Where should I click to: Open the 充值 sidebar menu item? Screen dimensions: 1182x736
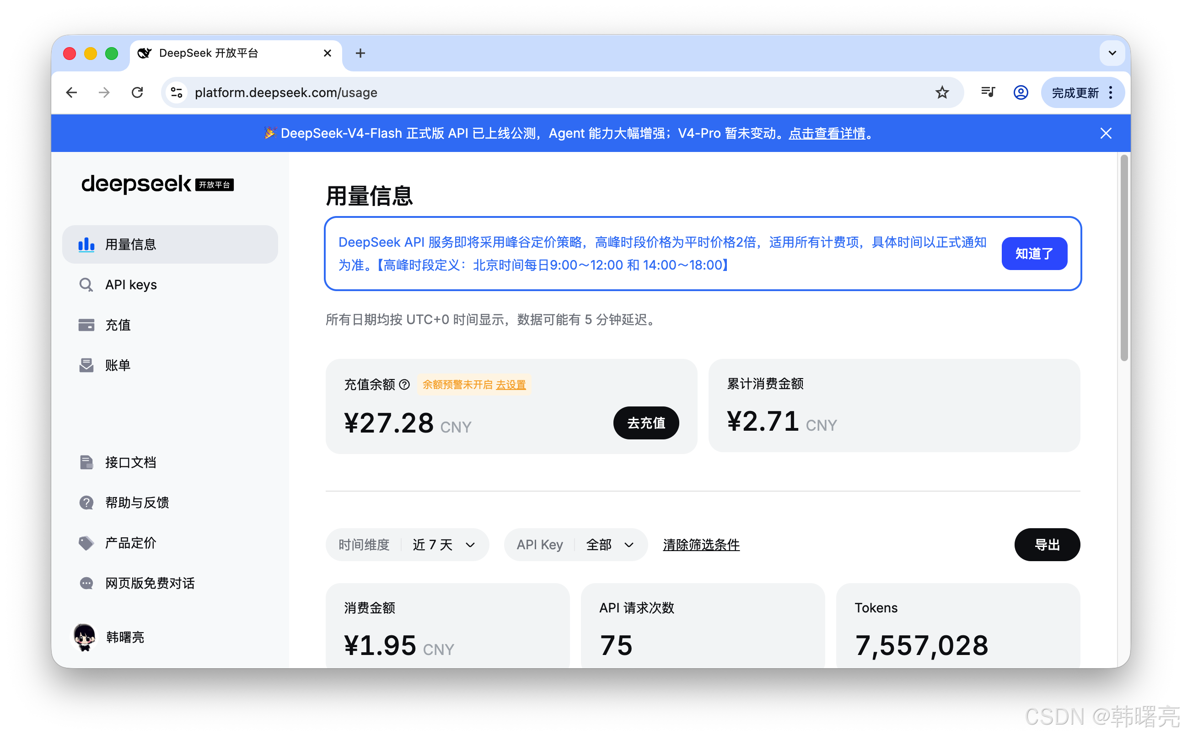(170, 325)
